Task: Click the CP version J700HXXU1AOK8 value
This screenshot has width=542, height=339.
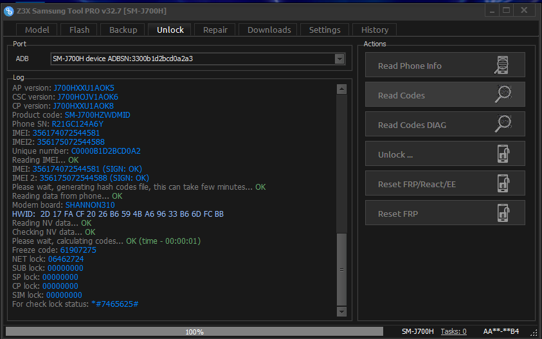Action: point(83,106)
